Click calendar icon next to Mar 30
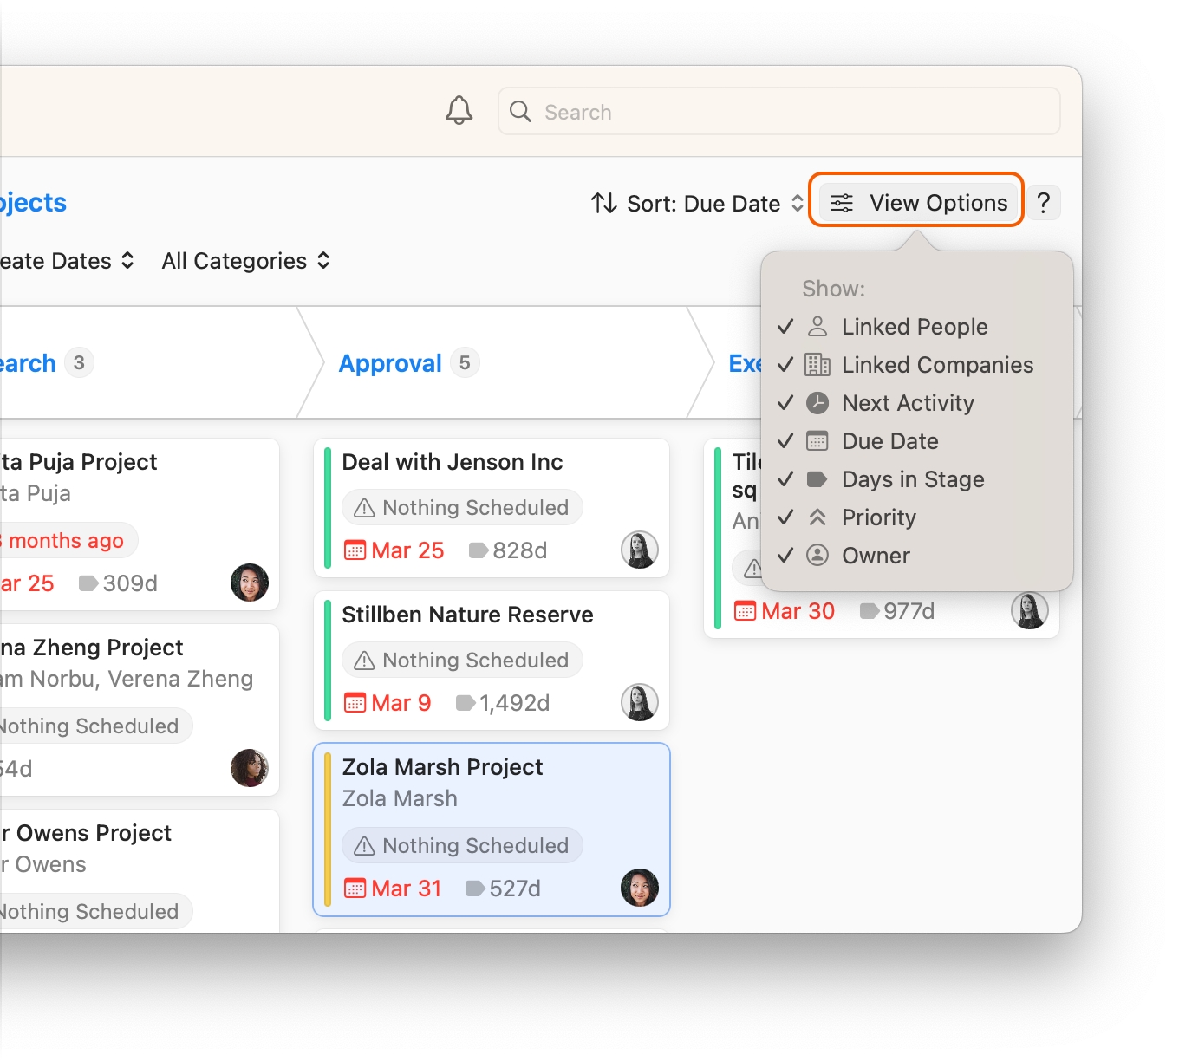Viewport: 1179px width, 1061px height. [x=745, y=611]
